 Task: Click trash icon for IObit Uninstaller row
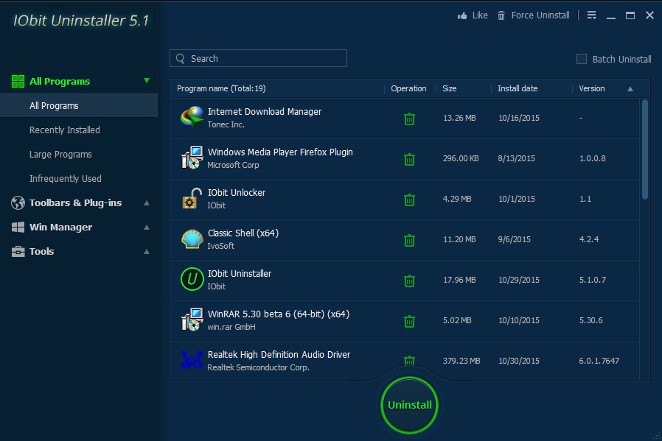point(409,281)
